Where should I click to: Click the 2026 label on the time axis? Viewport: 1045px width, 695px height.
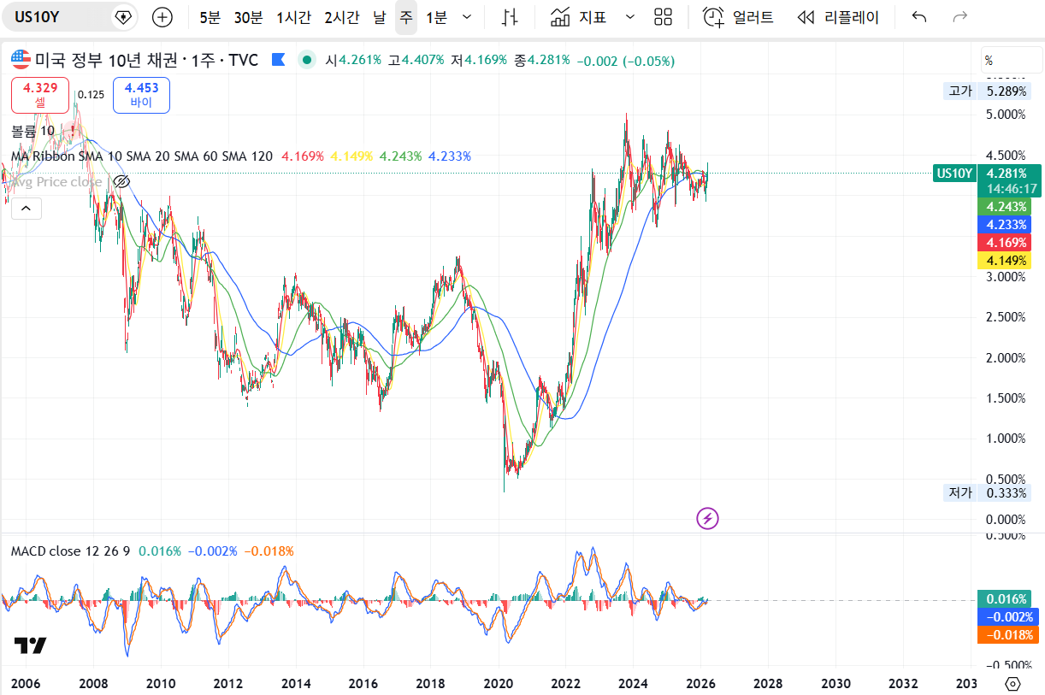tap(700, 684)
